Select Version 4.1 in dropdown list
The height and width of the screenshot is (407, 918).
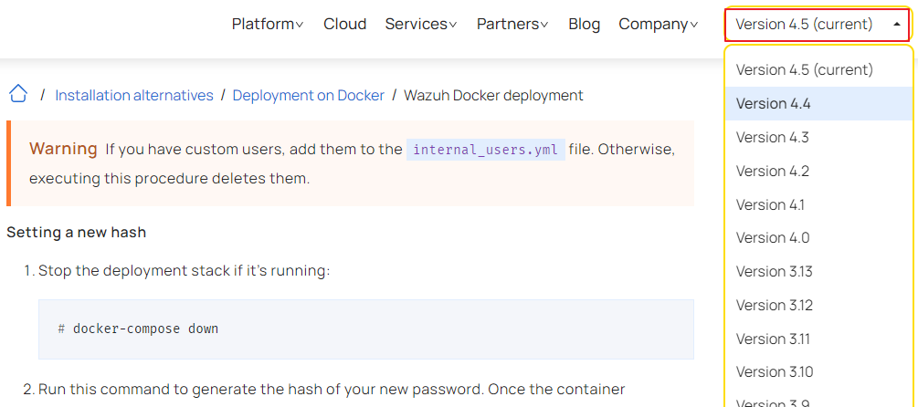770,204
